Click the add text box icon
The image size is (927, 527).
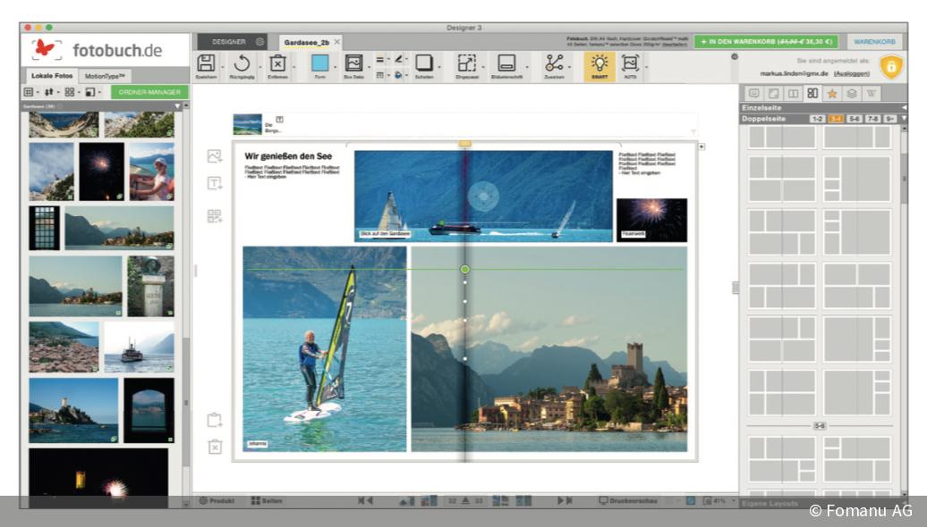[x=215, y=183]
